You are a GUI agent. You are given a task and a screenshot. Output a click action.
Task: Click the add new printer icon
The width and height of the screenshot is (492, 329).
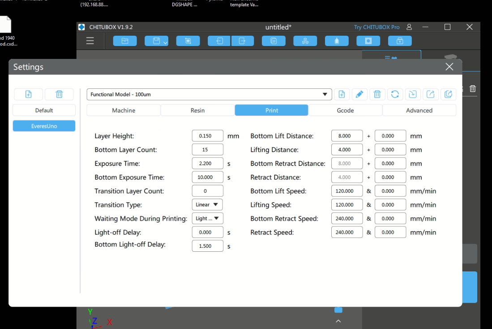(29, 94)
